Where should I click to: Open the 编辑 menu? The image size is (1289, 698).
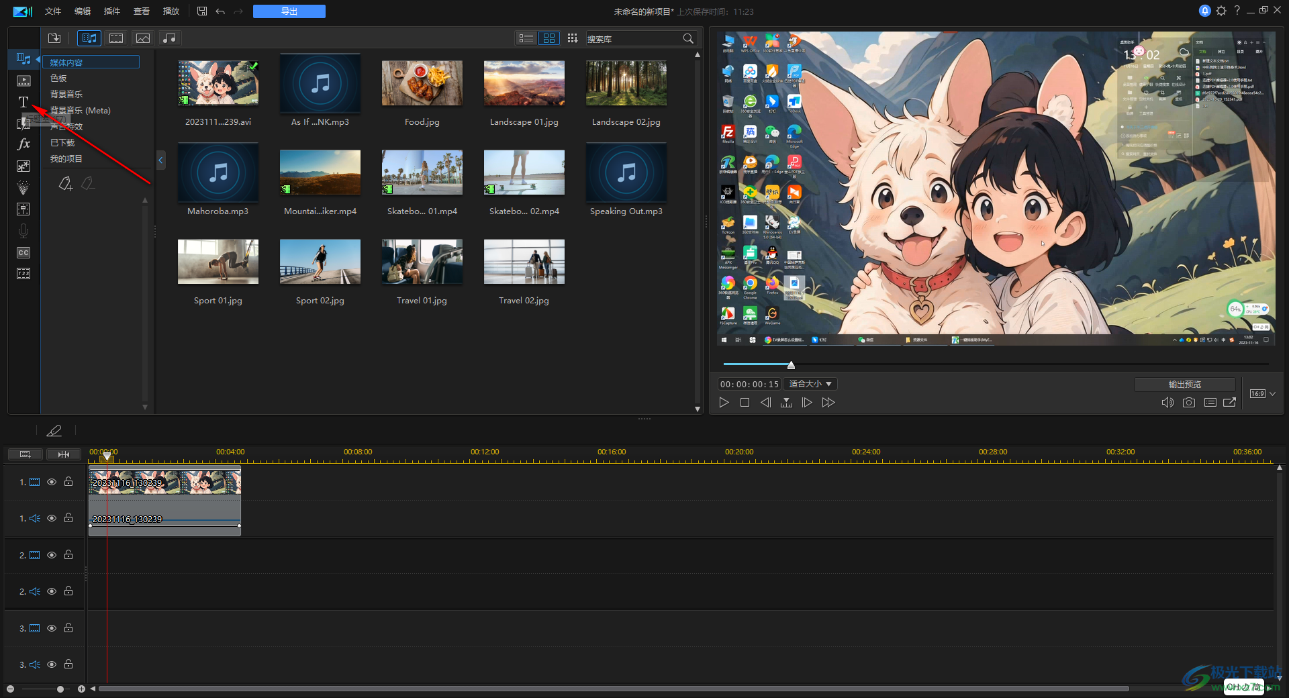tap(83, 11)
